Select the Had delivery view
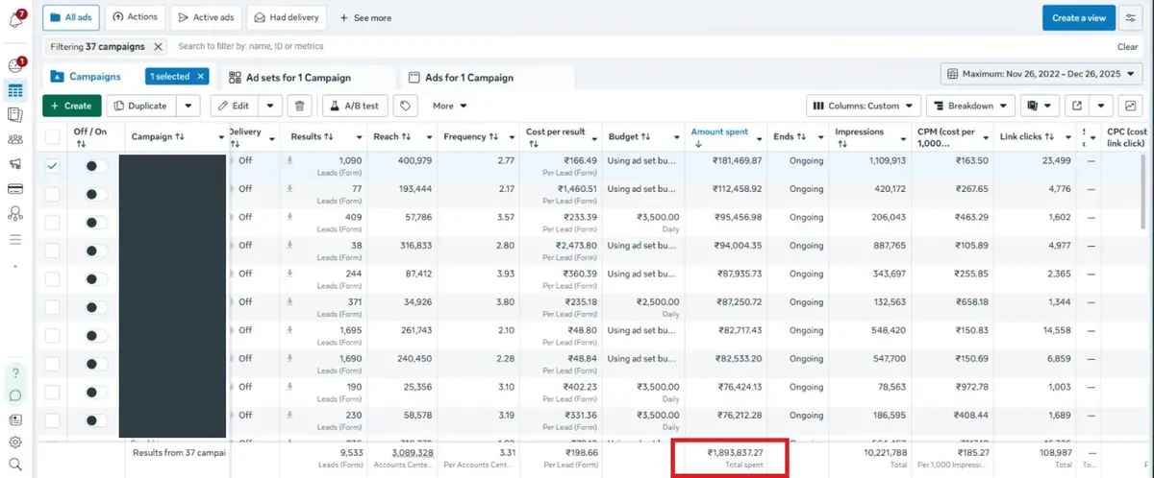Image resolution: width=1154 pixels, height=478 pixels. 287,17
